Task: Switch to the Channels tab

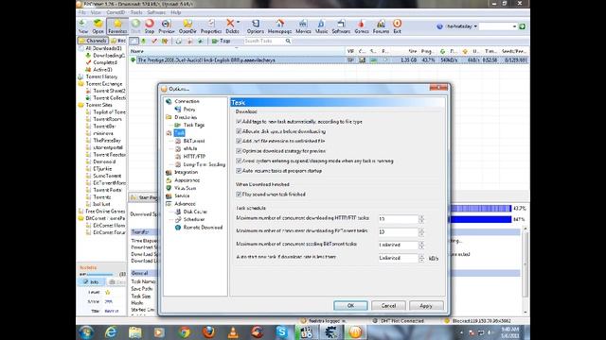Action: click(93, 41)
